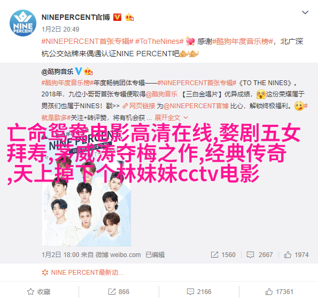This screenshot has height=301, width=318.
Task: Visit the @酷狗音乐 account name
Action: 57,72
